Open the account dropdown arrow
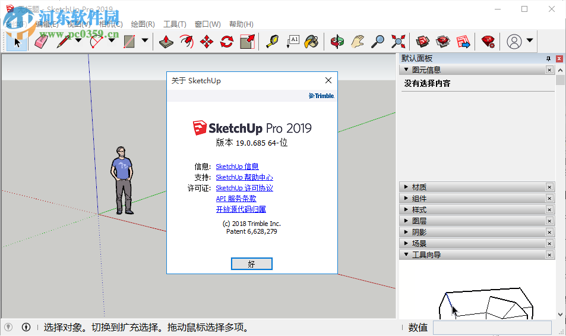Image resolution: width=566 pixels, height=336 pixels. (530, 40)
